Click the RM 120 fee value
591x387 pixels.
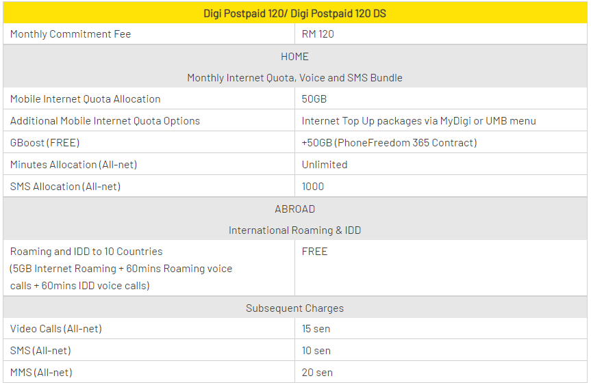(318, 34)
